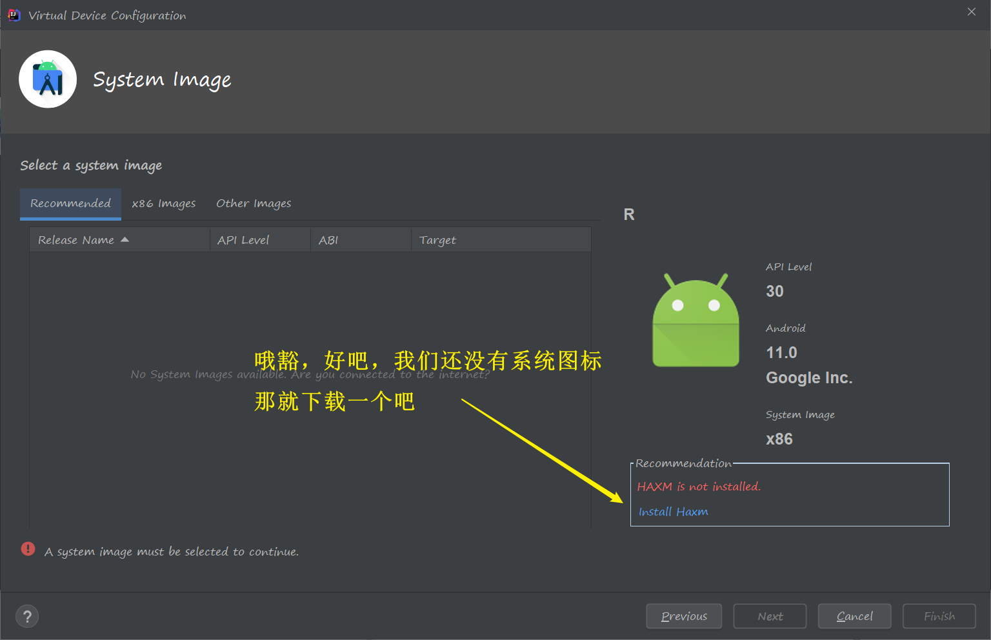Open the x86 Images tab
Screen dimensions: 991x640
tap(164, 204)
